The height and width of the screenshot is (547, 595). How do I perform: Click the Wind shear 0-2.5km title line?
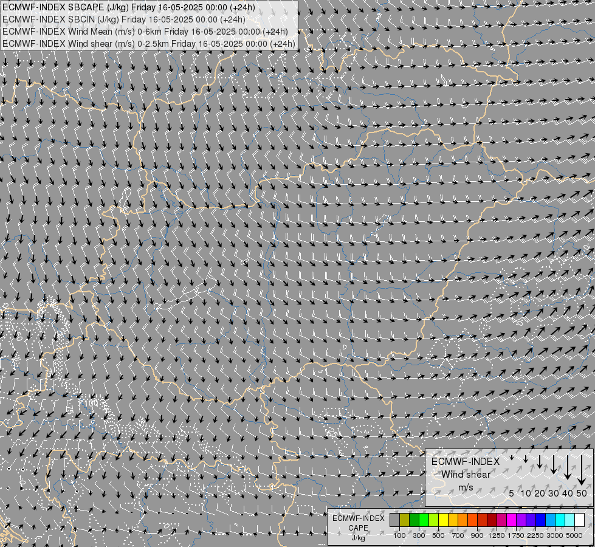[x=149, y=44]
